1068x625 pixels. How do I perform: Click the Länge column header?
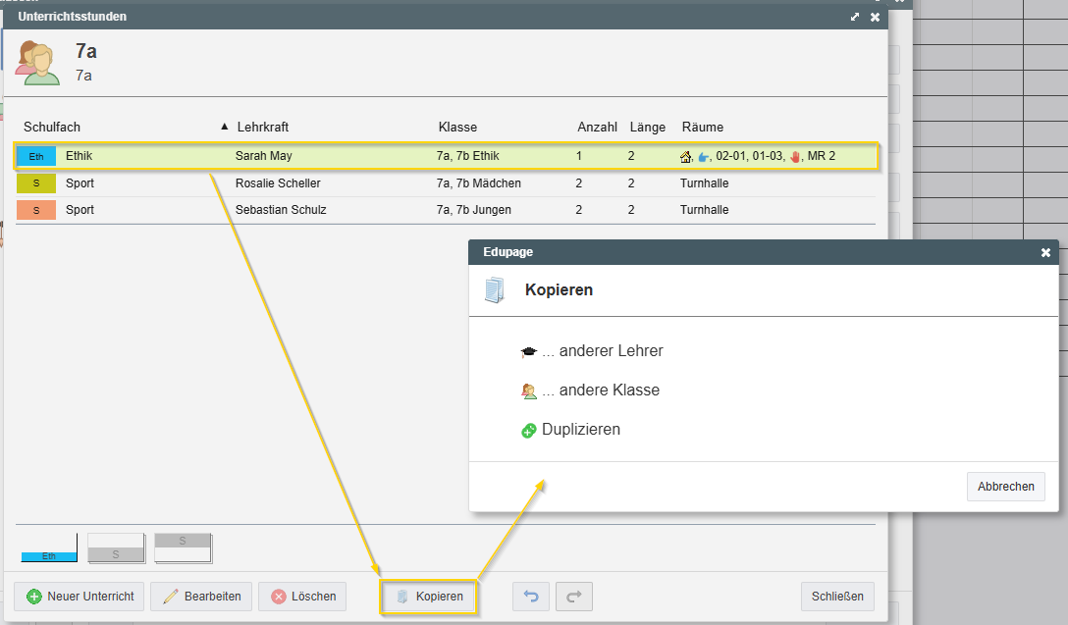[648, 128]
